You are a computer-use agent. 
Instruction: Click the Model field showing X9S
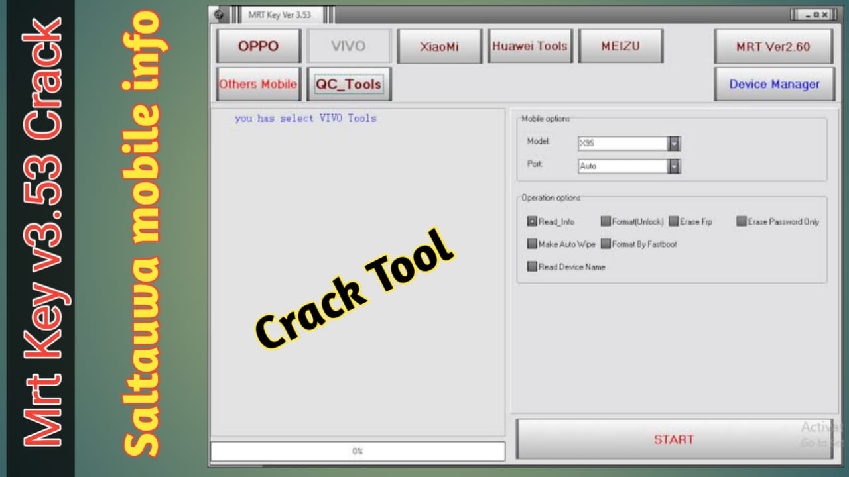coord(623,143)
